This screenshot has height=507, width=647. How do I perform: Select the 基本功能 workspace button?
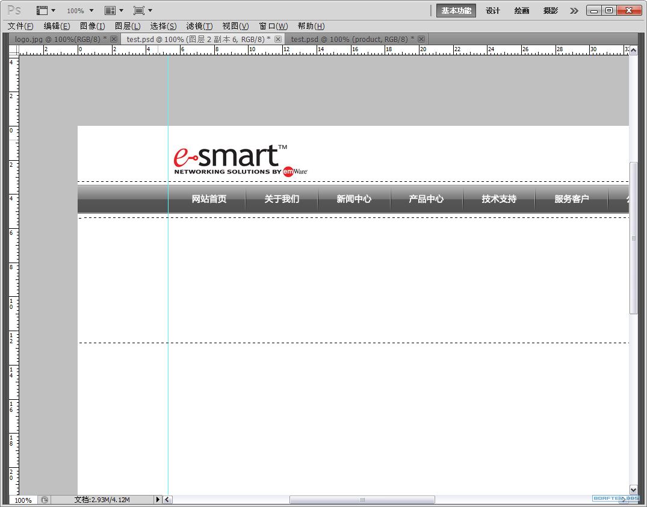(456, 11)
